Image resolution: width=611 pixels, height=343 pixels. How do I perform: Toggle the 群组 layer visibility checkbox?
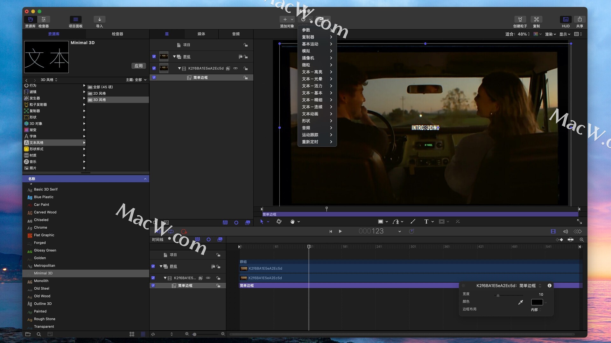(154, 57)
